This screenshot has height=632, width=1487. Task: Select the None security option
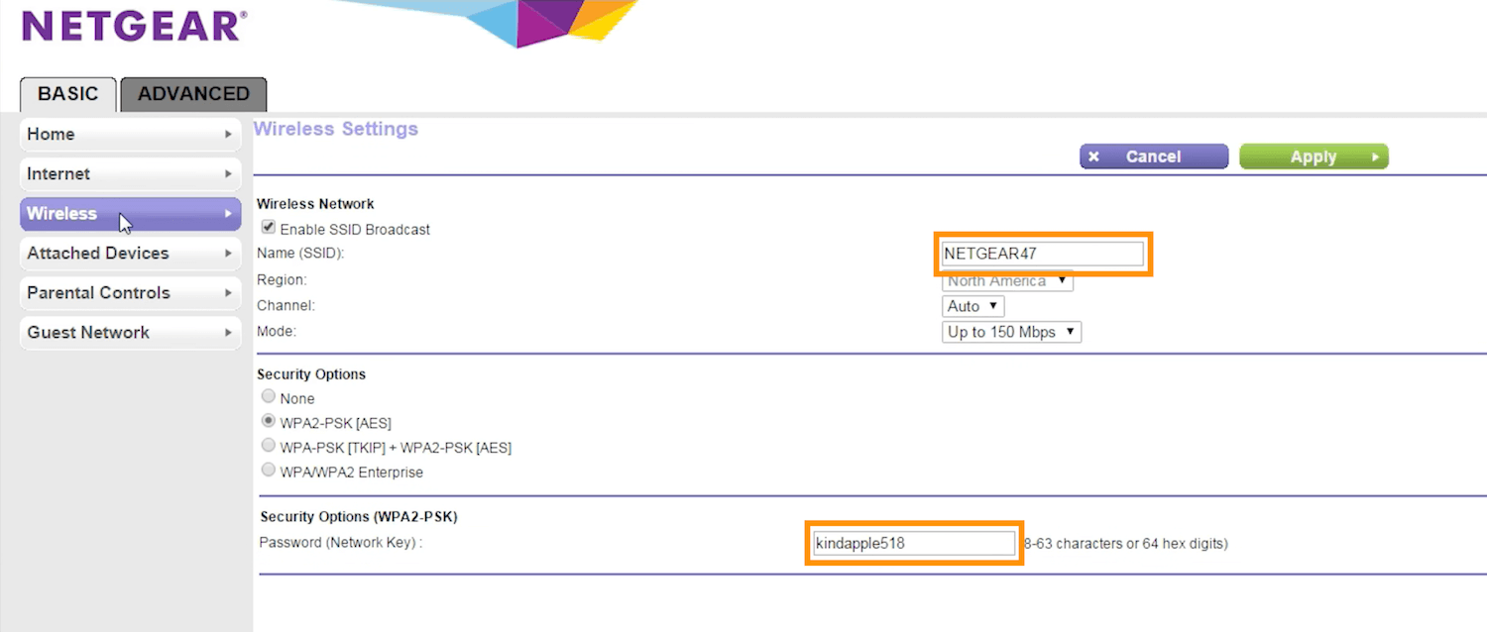point(268,396)
